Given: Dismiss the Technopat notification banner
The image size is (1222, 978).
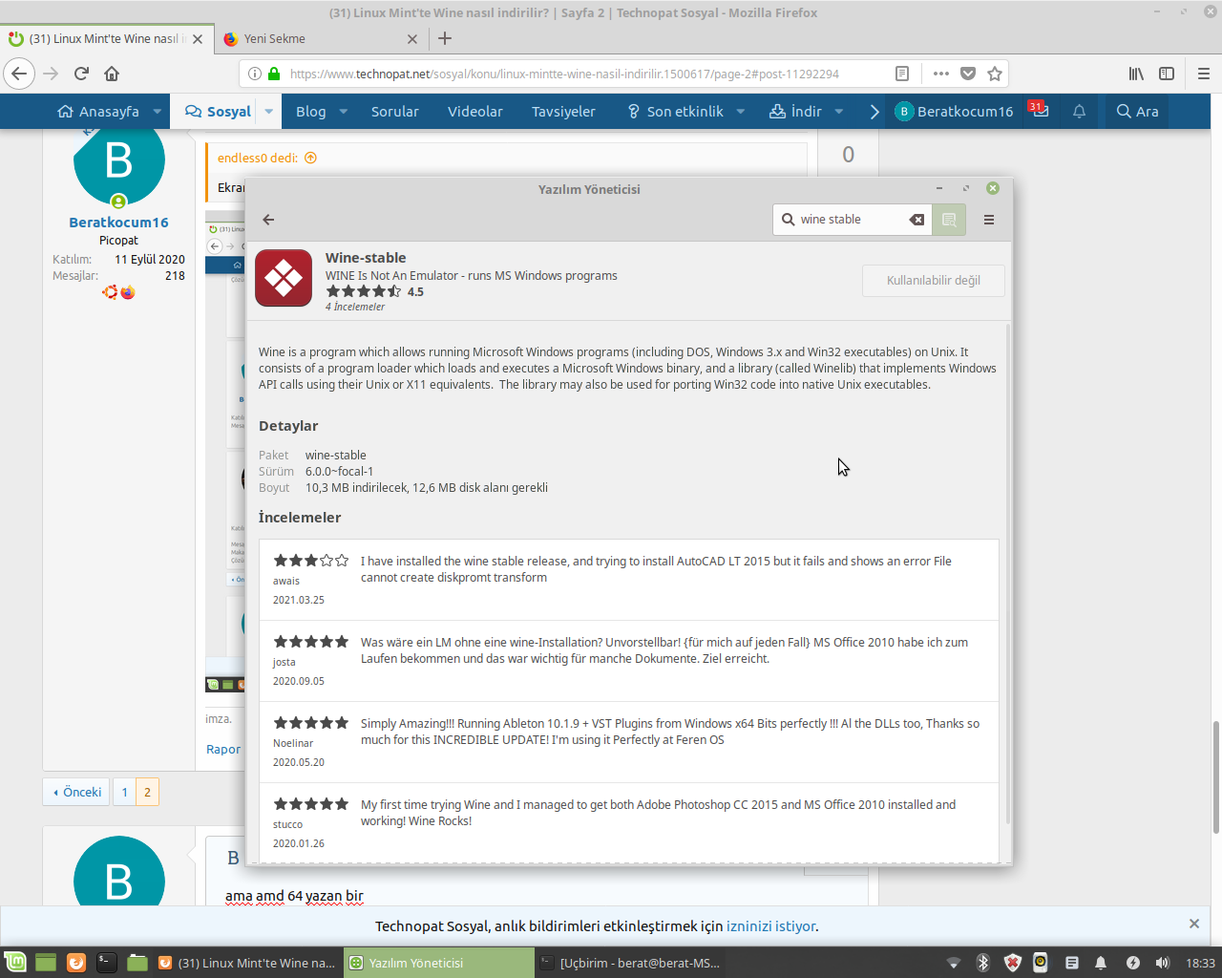Looking at the screenshot, I should [1194, 924].
